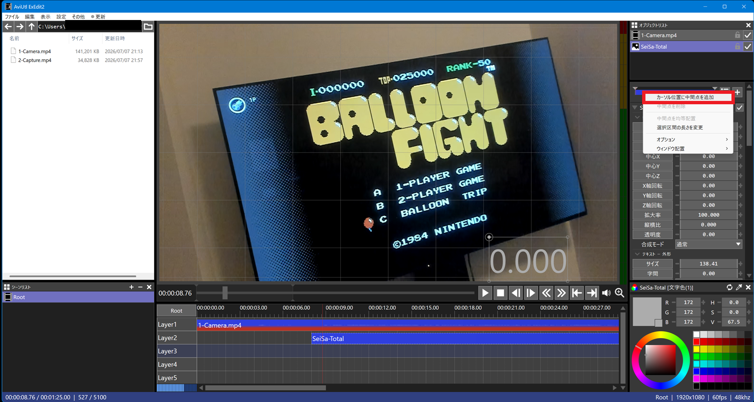Screen dimensions: 754x402
Task: Open the folder browse button
Action: [148, 26]
